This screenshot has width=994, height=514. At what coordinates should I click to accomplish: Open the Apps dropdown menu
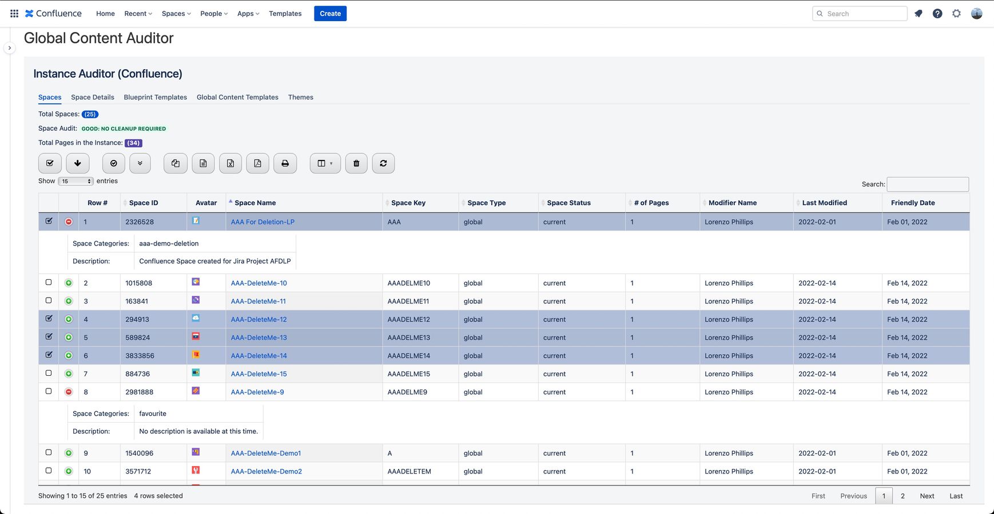(248, 14)
